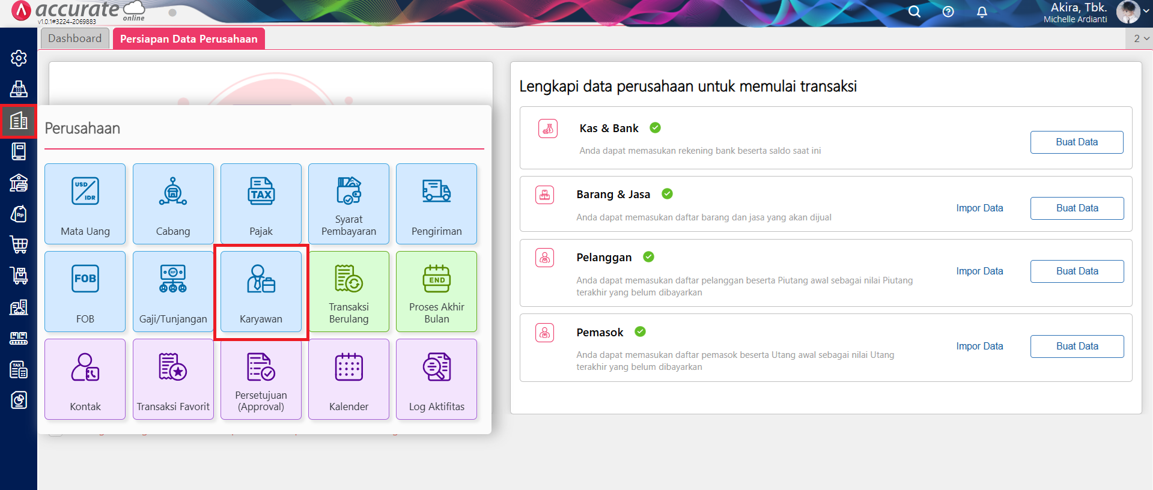Click Impor Data for Pelanggan
Screen dimensions: 1153x490
(x=979, y=271)
